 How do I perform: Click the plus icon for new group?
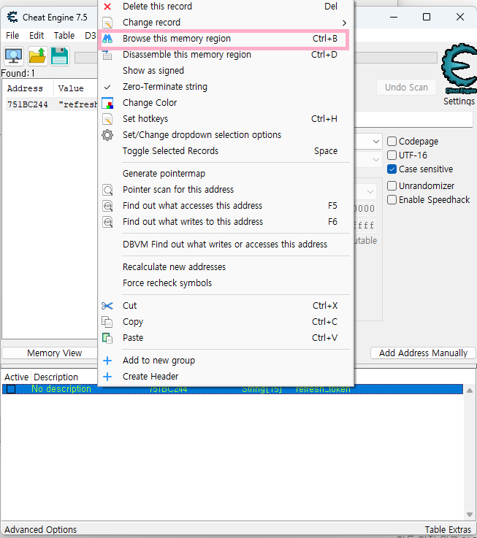(x=107, y=361)
